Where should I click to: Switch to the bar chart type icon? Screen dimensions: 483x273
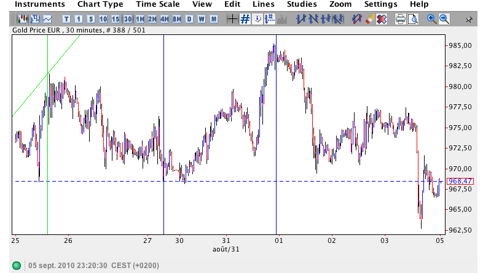click(35, 19)
